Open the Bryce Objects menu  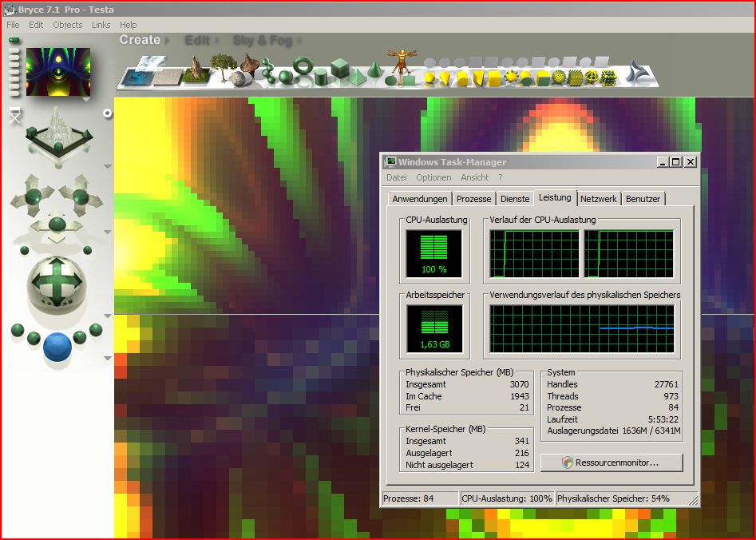click(68, 25)
